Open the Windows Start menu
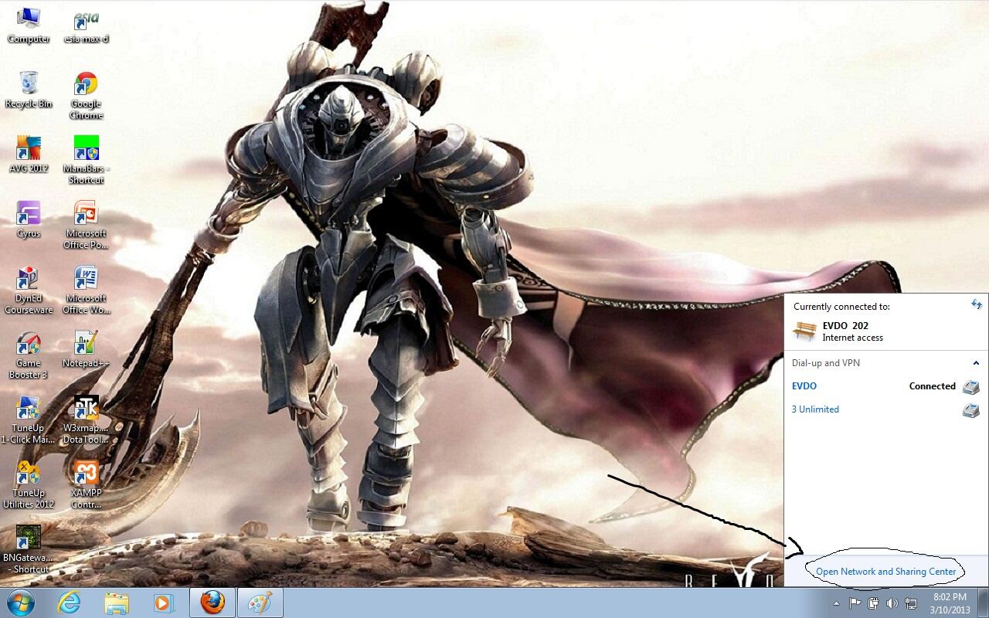The image size is (989, 618). coord(20,603)
